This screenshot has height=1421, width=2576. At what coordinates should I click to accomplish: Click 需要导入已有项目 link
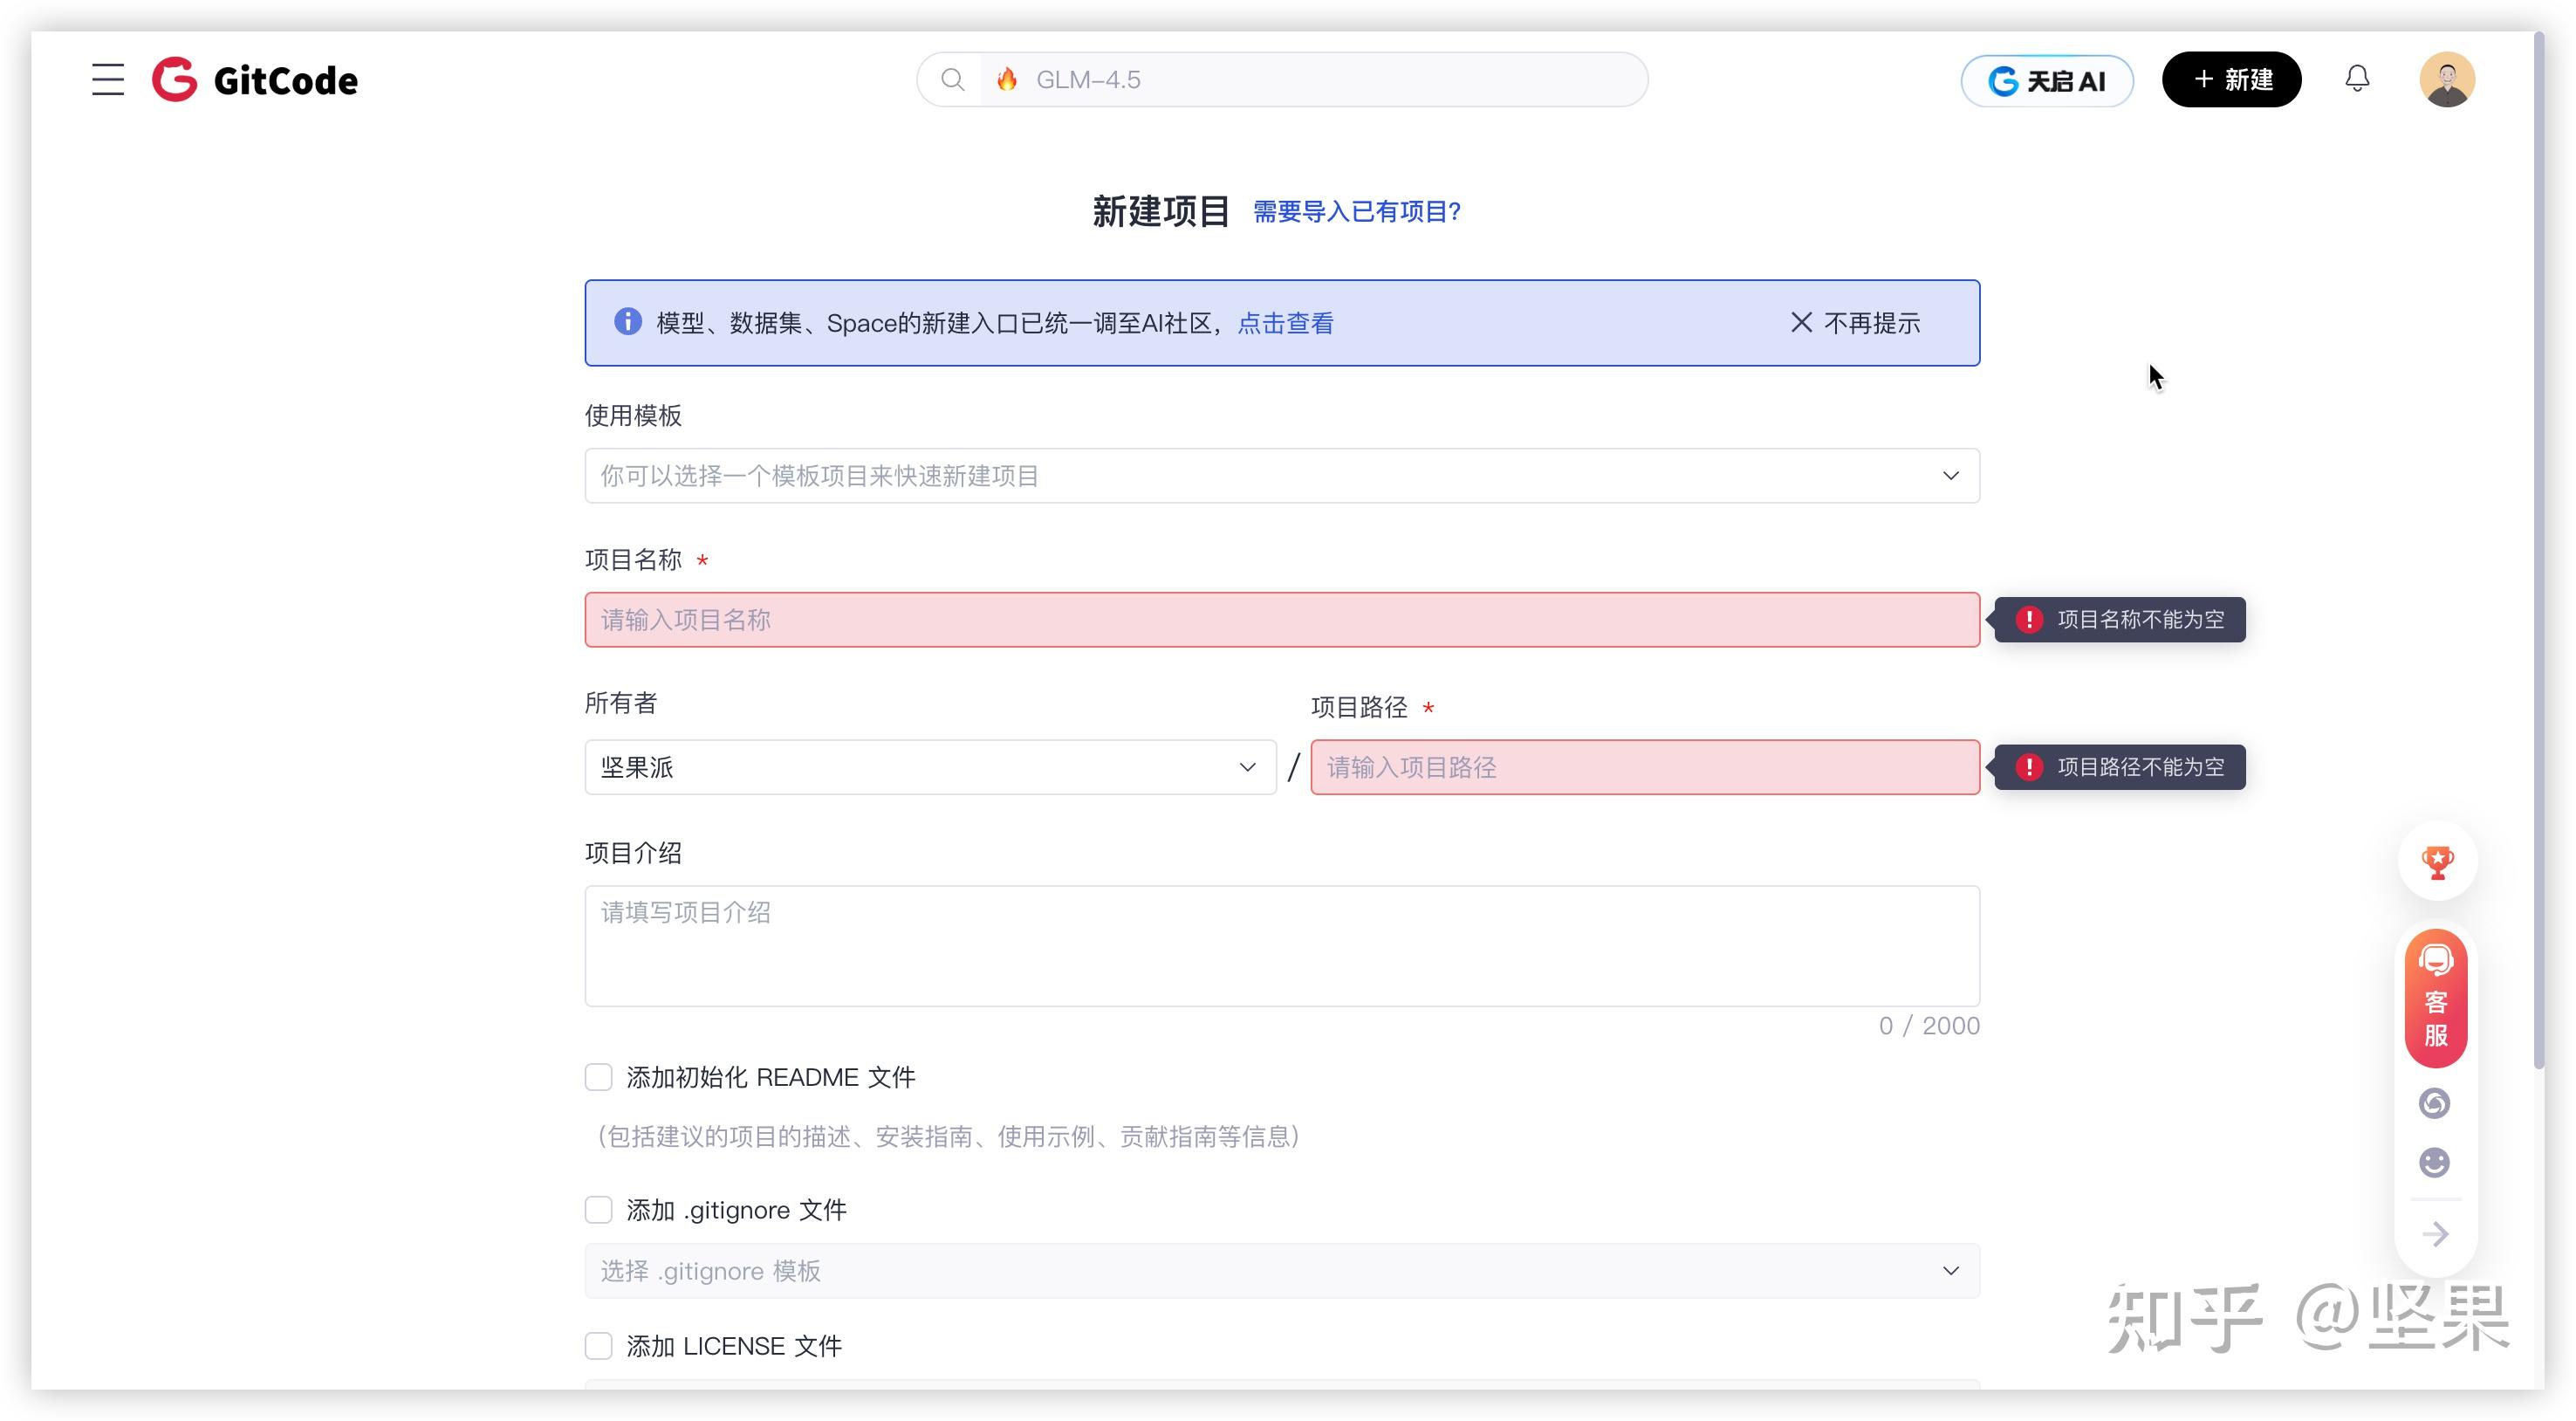pyautogui.click(x=1355, y=212)
